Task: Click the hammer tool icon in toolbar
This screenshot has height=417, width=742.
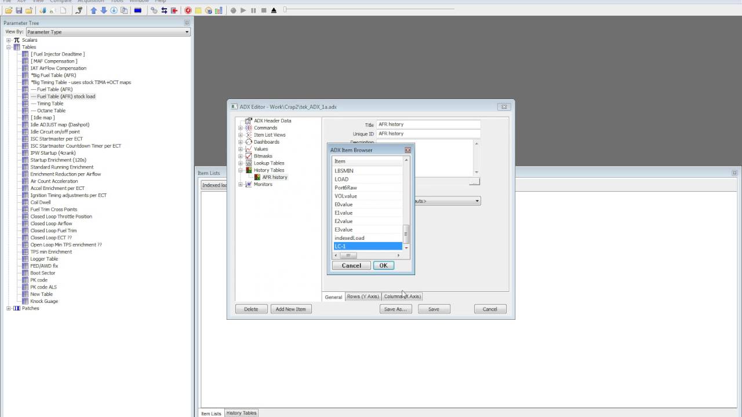Action: click(79, 10)
